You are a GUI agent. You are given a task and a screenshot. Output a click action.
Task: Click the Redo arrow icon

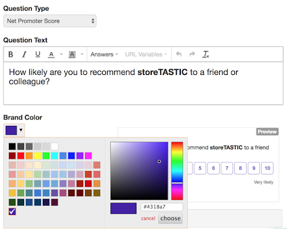click(192, 54)
